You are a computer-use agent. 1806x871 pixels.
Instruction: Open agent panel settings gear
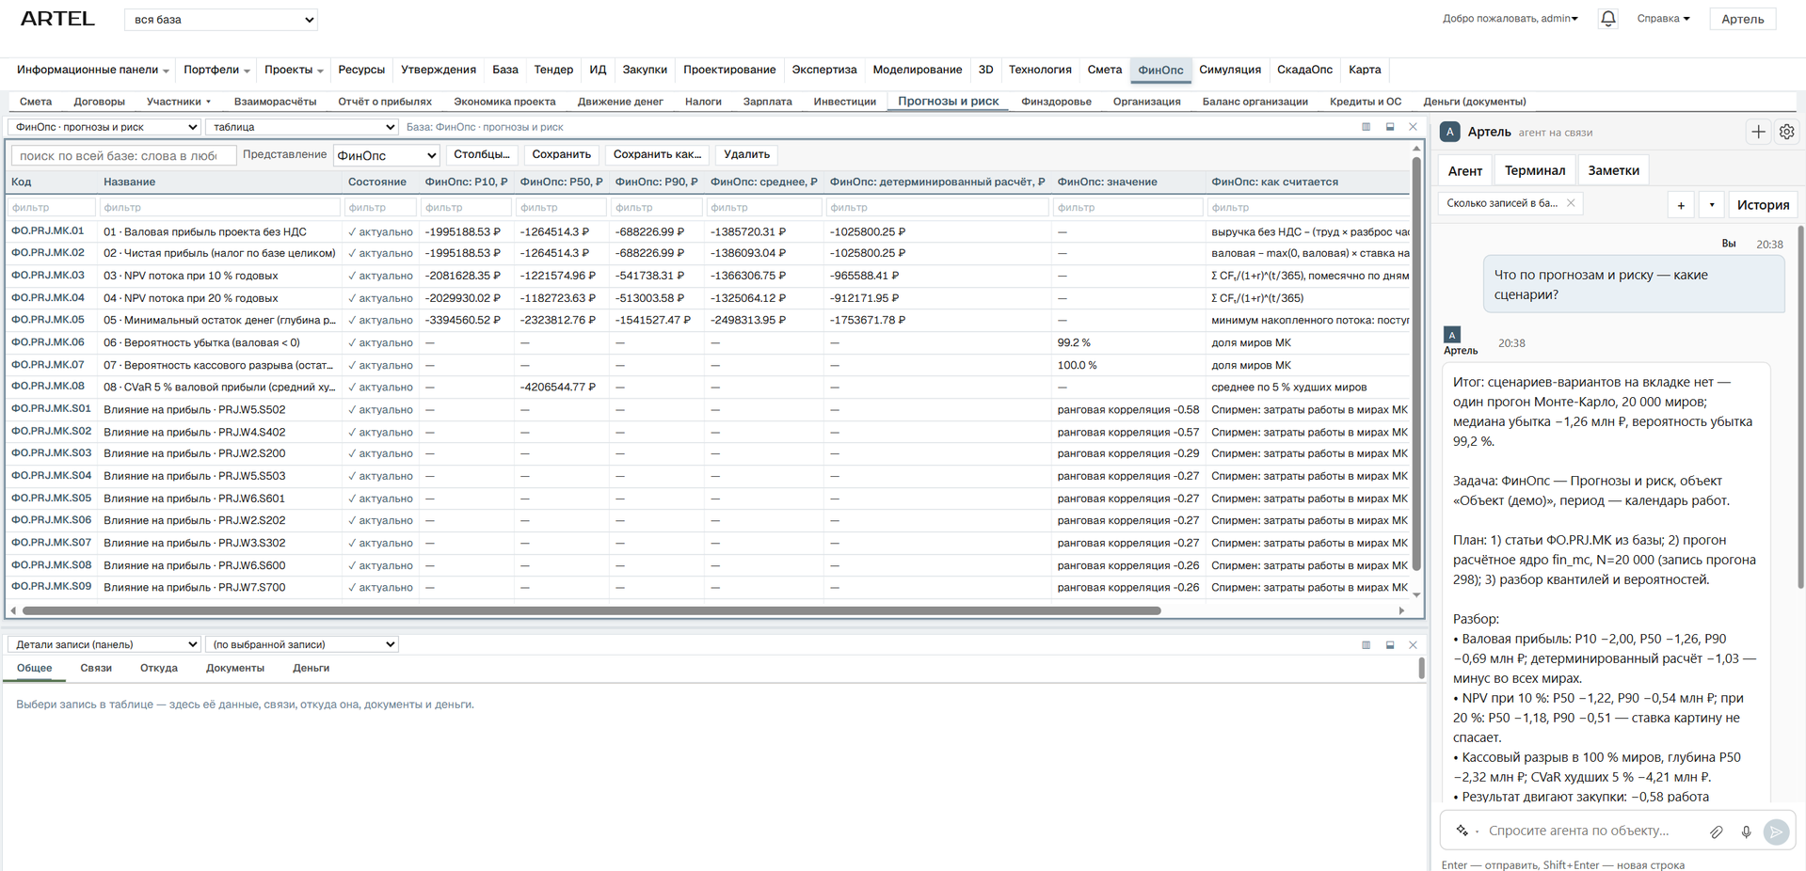1786,133
